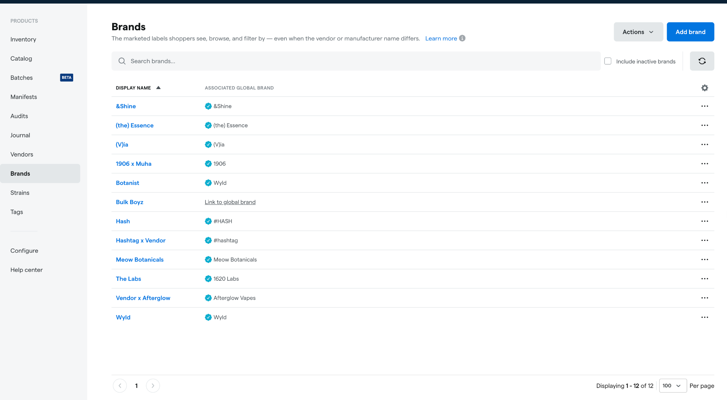Toggle Include inactive brands checkbox
This screenshot has width=727, height=400.
point(608,61)
